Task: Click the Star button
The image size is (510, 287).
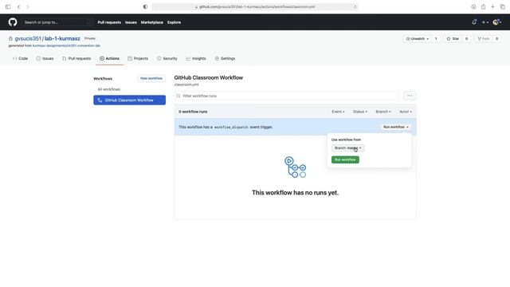Action: [453, 39]
